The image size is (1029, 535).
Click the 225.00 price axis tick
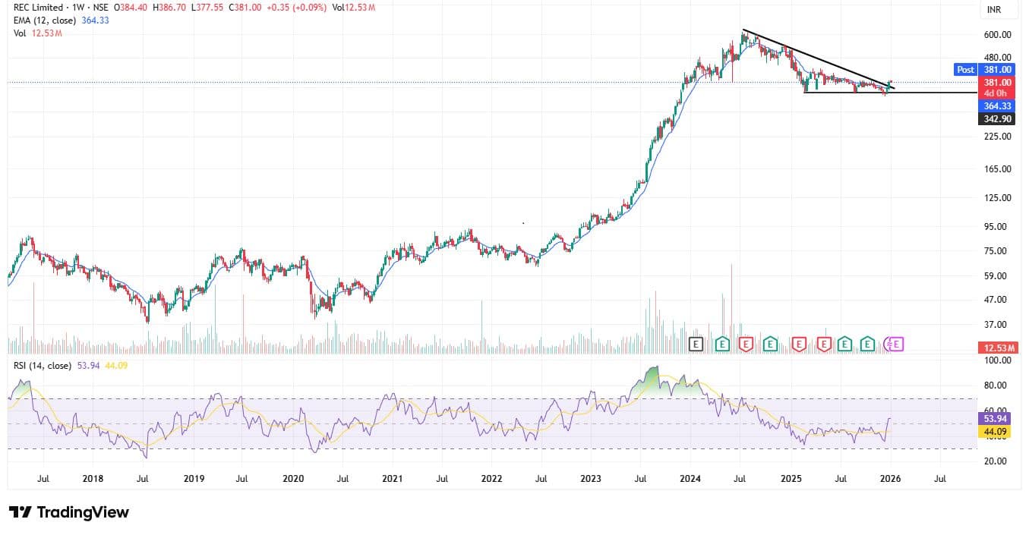997,137
